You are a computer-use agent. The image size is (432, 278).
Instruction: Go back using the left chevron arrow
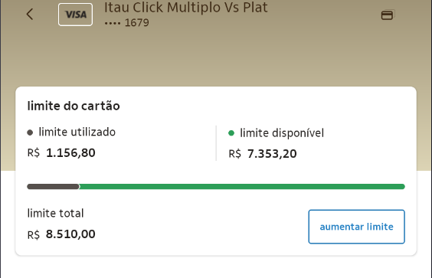pyautogui.click(x=30, y=14)
